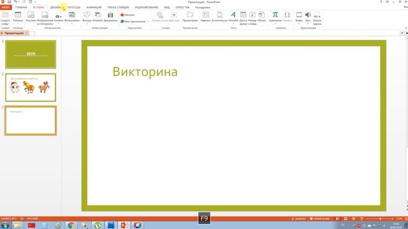The width and height of the screenshot is (408, 229).
Task: Switch to the ВИД (View) tab
Action: 167,7
